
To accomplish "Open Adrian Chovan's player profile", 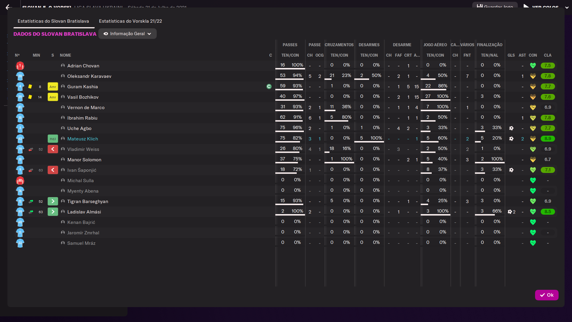I will [83, 66].
